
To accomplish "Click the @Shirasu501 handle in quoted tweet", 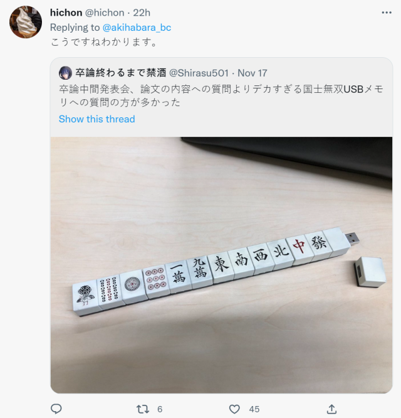I will coord(199,73).
